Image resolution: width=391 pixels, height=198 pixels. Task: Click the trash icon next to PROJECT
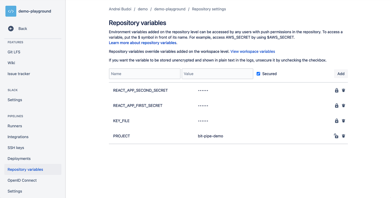(344, 136)
